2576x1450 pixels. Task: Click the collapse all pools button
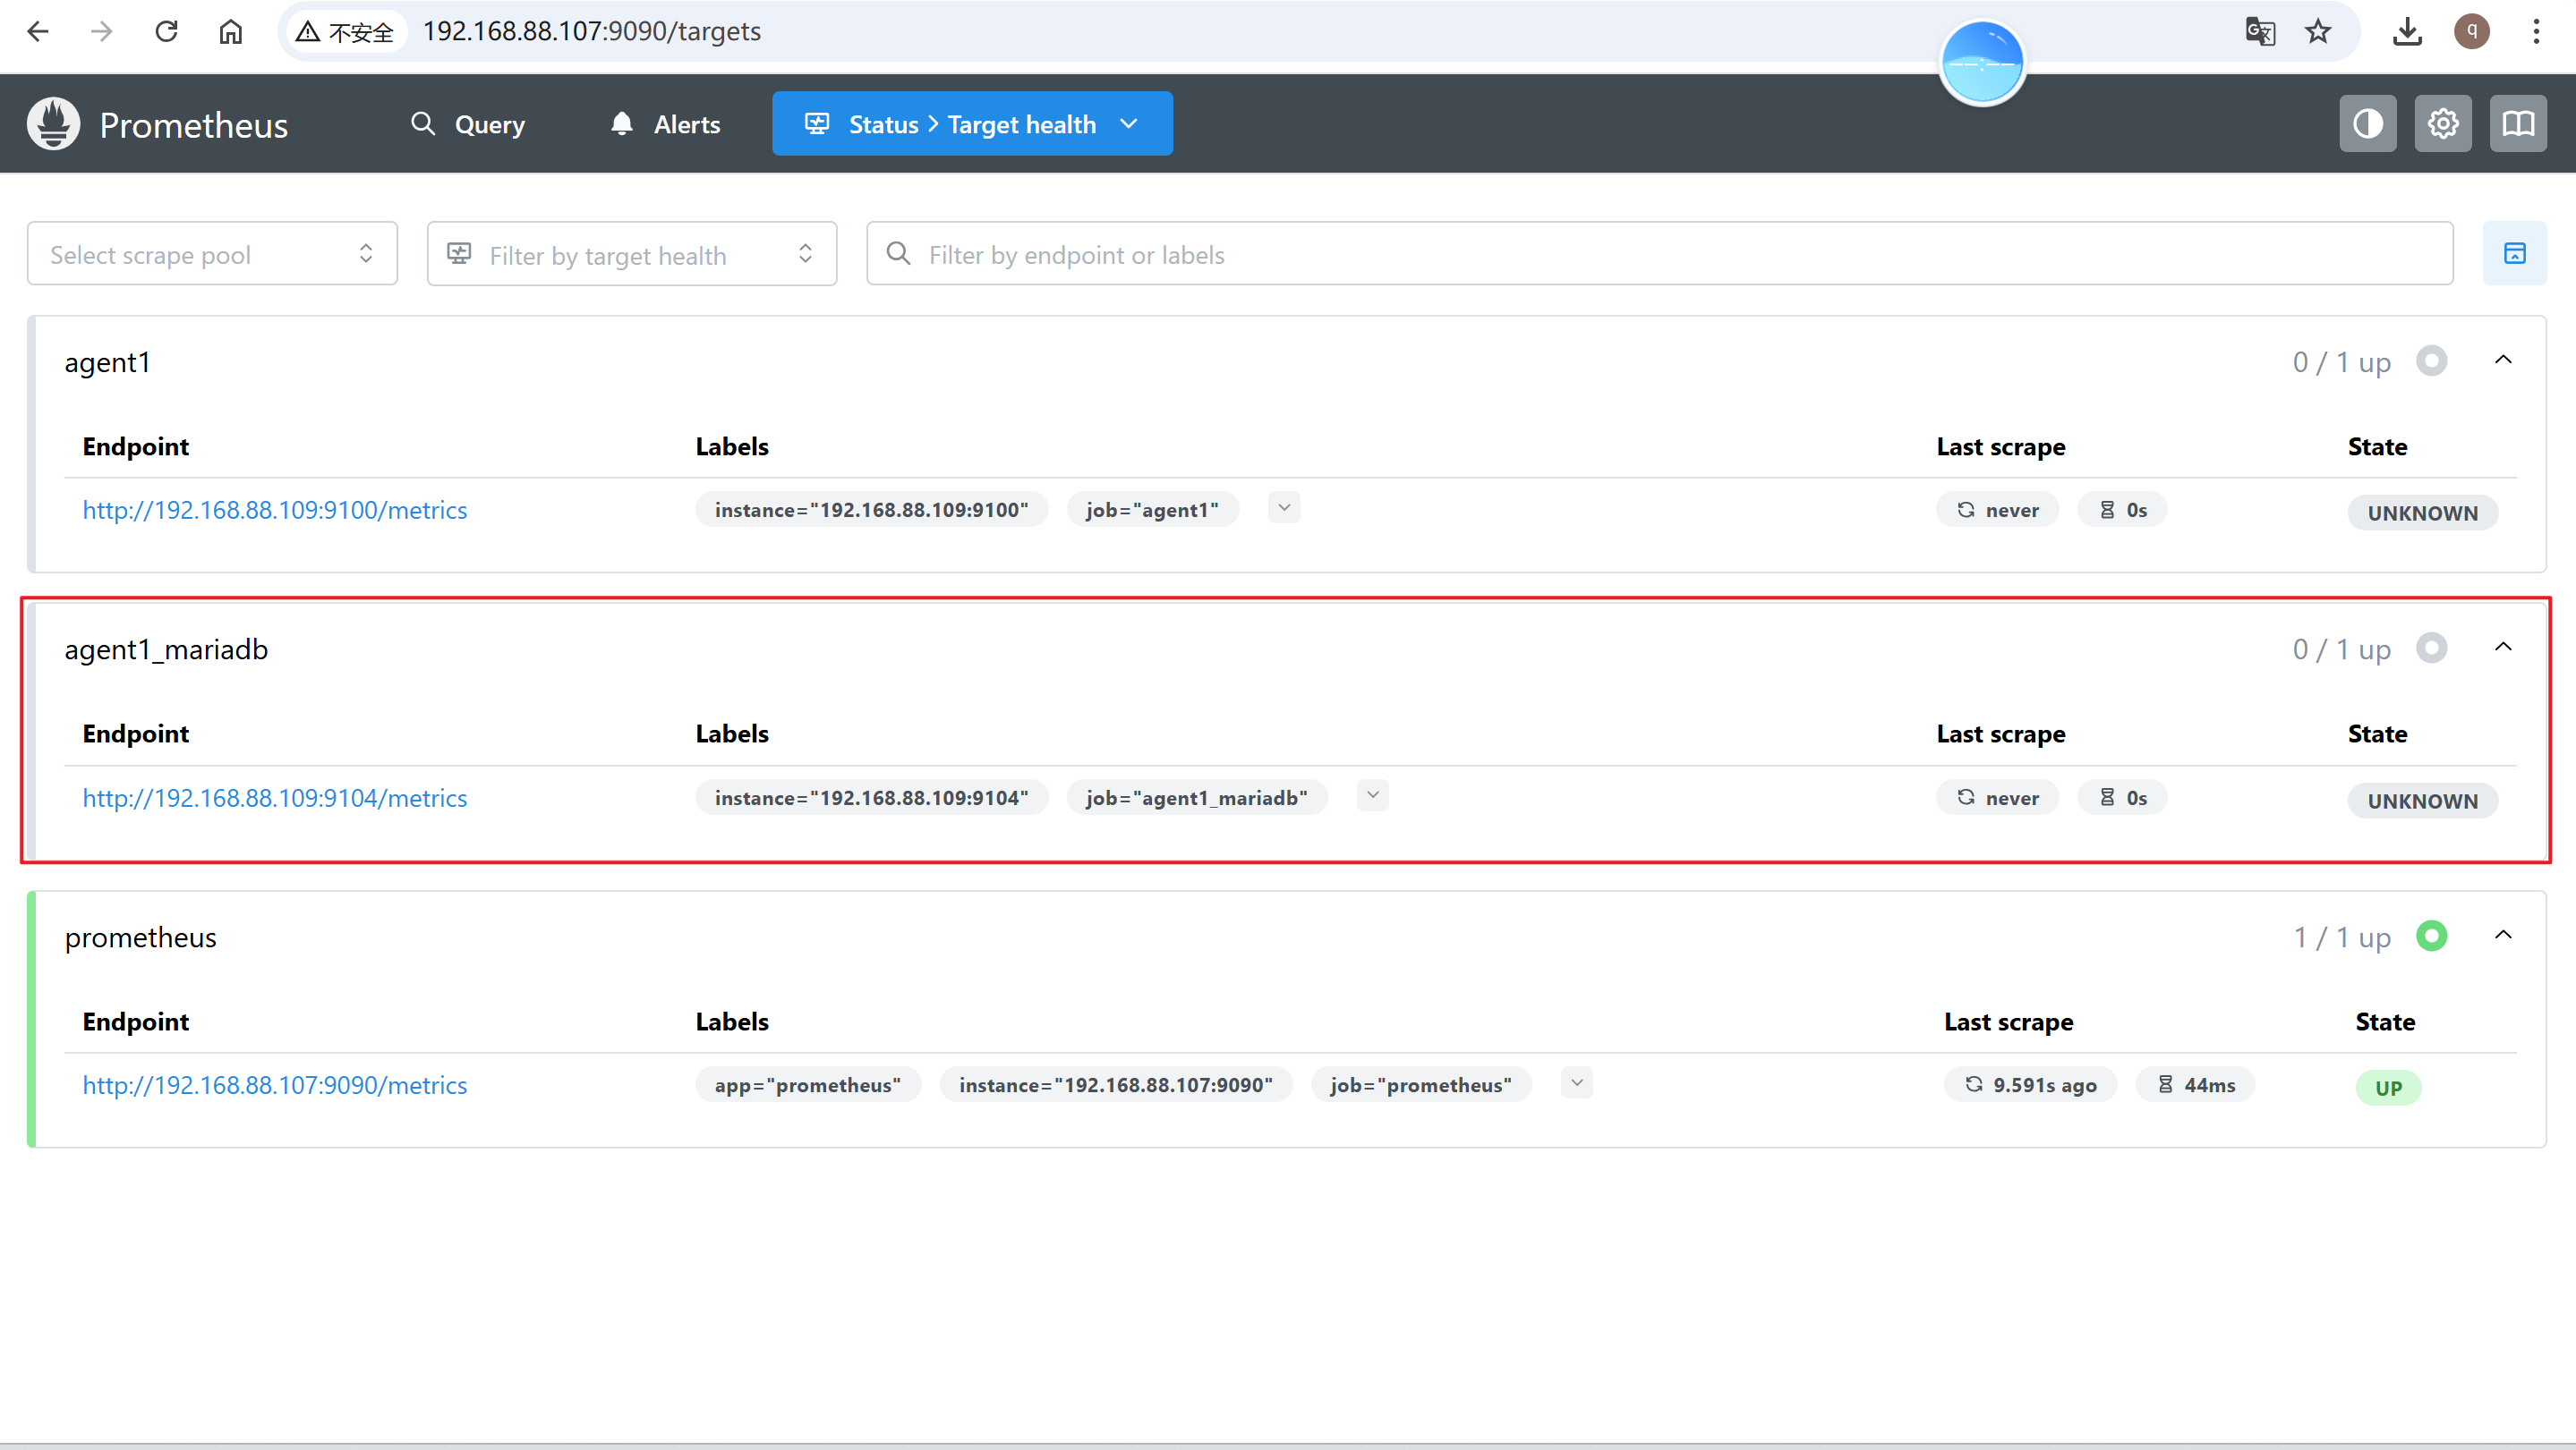point(2515,254)
